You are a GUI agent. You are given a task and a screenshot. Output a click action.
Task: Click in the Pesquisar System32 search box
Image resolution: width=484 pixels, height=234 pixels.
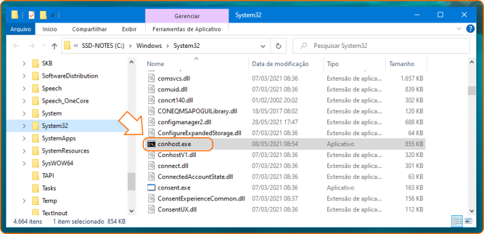[x=381, y=46]
